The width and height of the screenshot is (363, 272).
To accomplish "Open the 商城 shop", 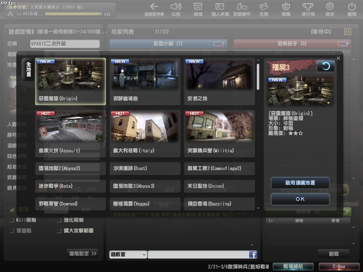I will [198, 10].
